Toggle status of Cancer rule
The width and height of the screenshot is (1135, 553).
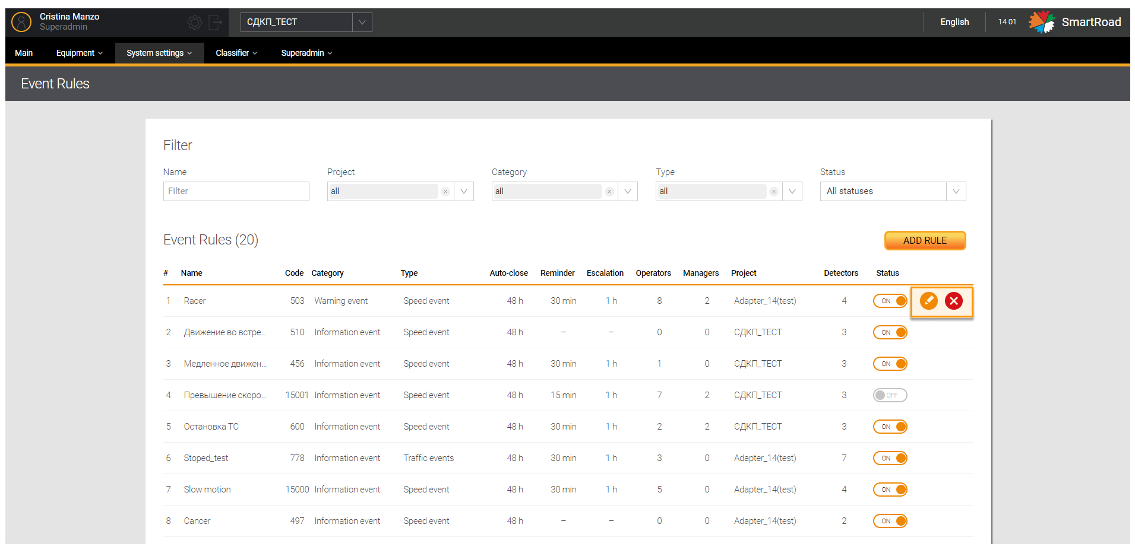pos(890,521)
